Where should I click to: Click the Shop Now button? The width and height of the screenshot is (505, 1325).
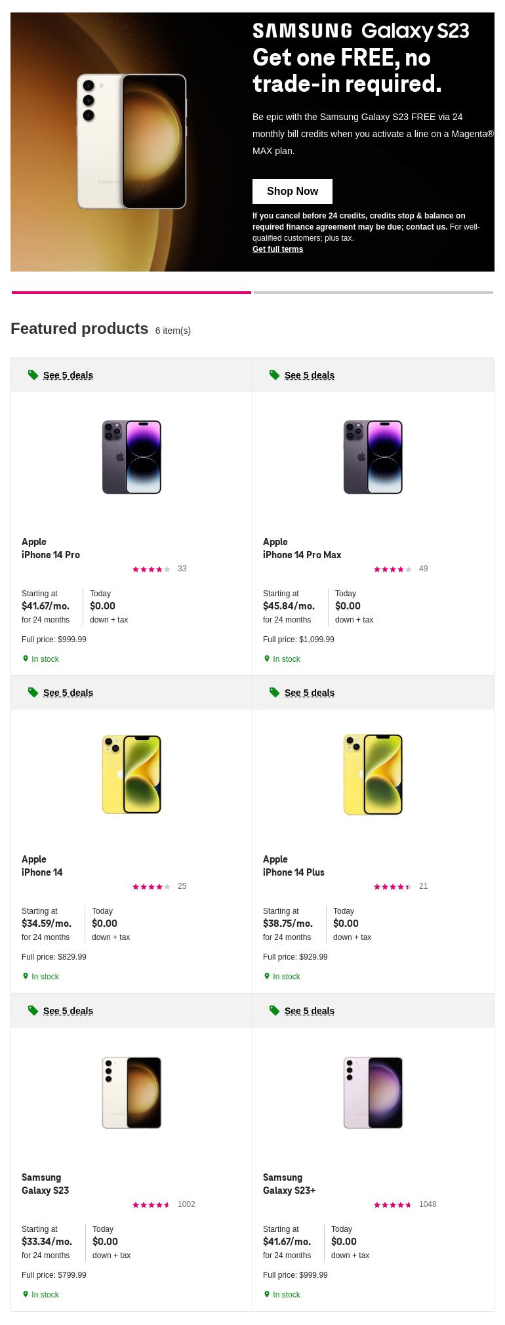tap(292, 192)
